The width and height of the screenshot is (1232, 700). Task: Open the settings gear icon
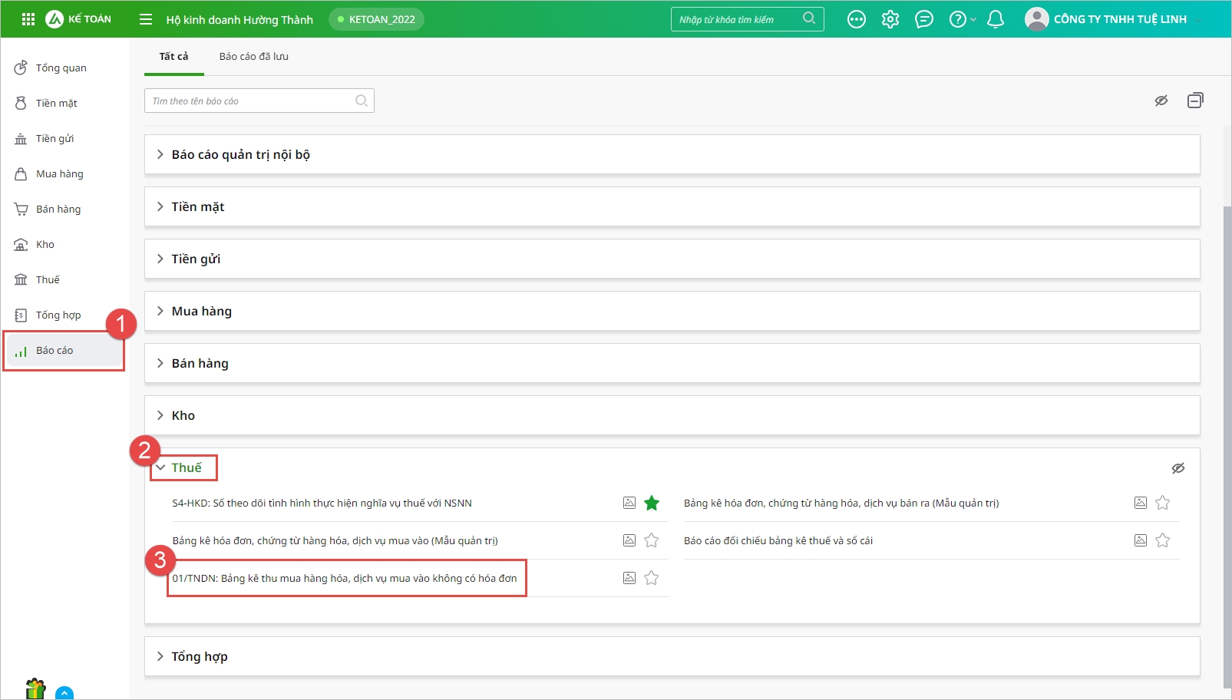(890, 19)
